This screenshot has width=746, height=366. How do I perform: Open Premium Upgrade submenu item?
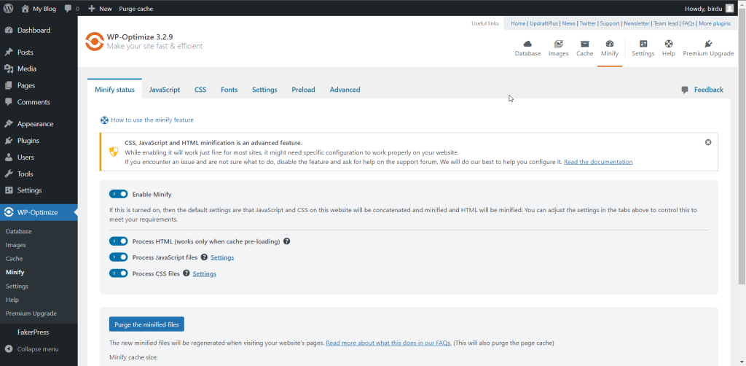point(31,314)
